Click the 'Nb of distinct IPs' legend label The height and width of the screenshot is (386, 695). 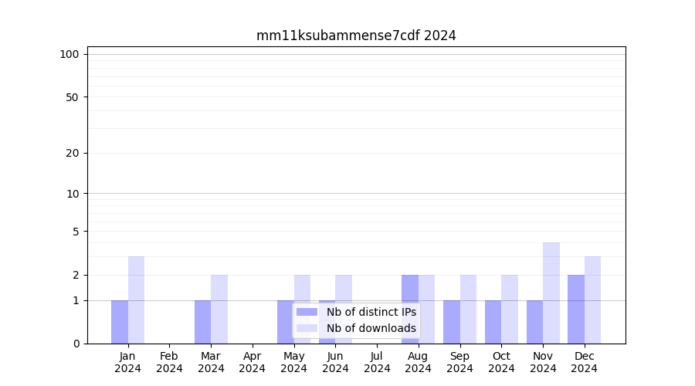pyautogui.click(x=371, y=312)
